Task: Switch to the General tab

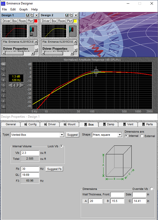Action: click(x=11, y=124)
